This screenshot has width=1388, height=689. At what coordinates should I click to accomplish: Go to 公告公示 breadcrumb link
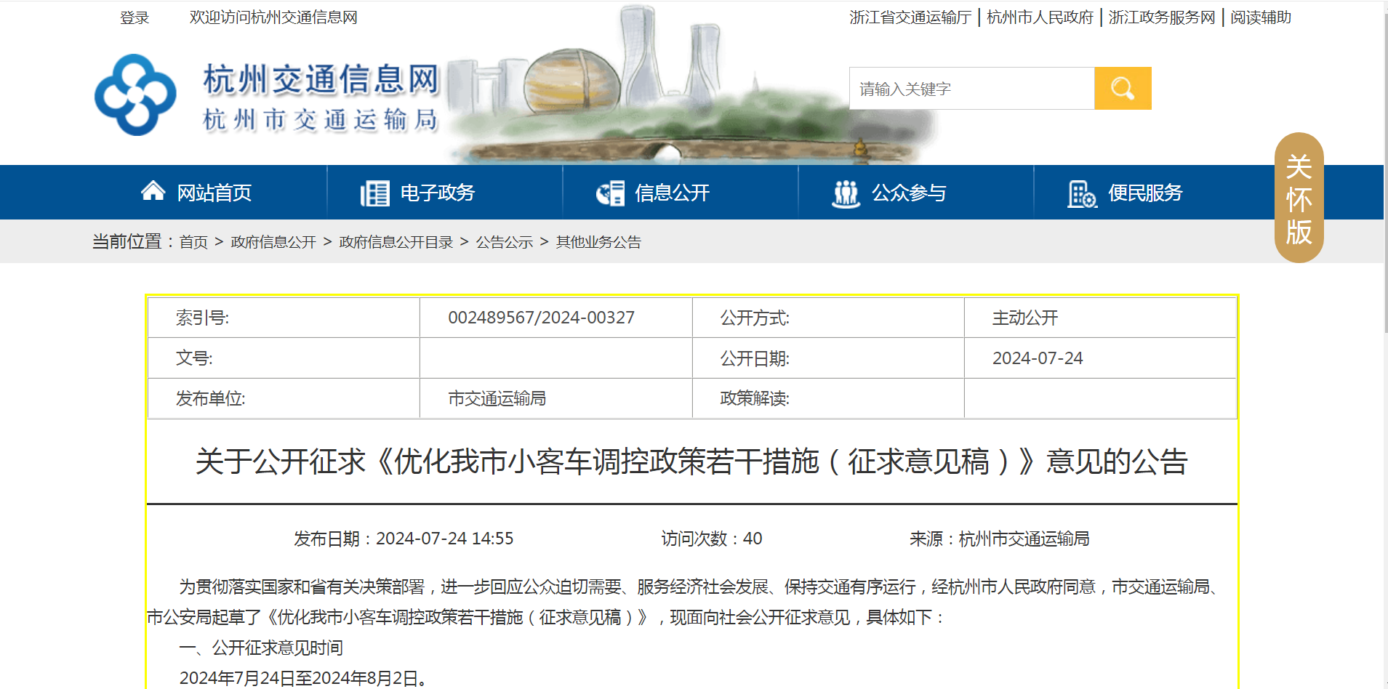click(504, 242)
